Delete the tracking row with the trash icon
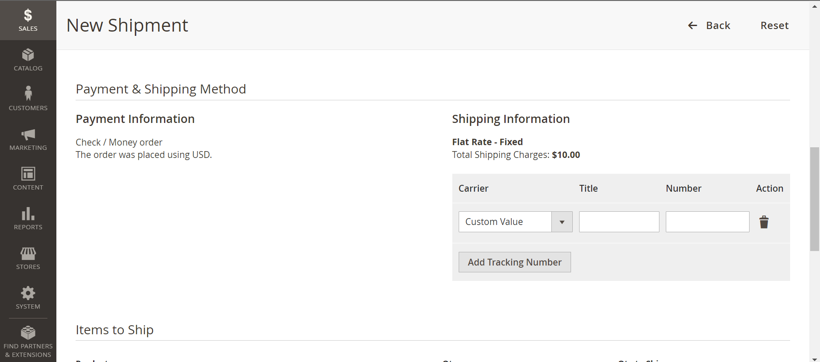 coord(764,222)
